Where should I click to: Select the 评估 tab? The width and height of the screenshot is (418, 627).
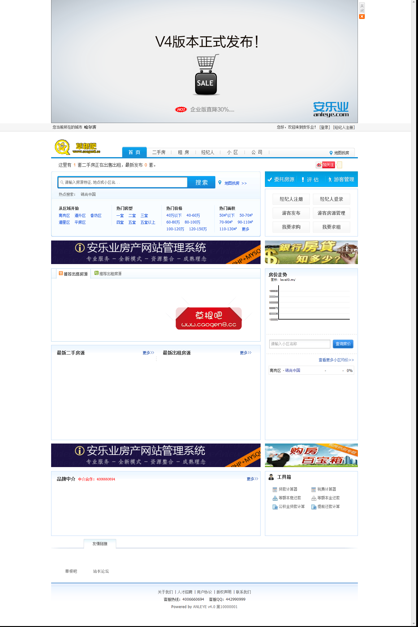[310, 179]
